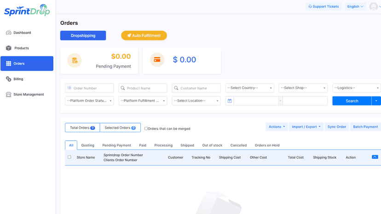This screenshot has height=214, width=381.
Task: Click the Products box icon
Action: (8, 48)
